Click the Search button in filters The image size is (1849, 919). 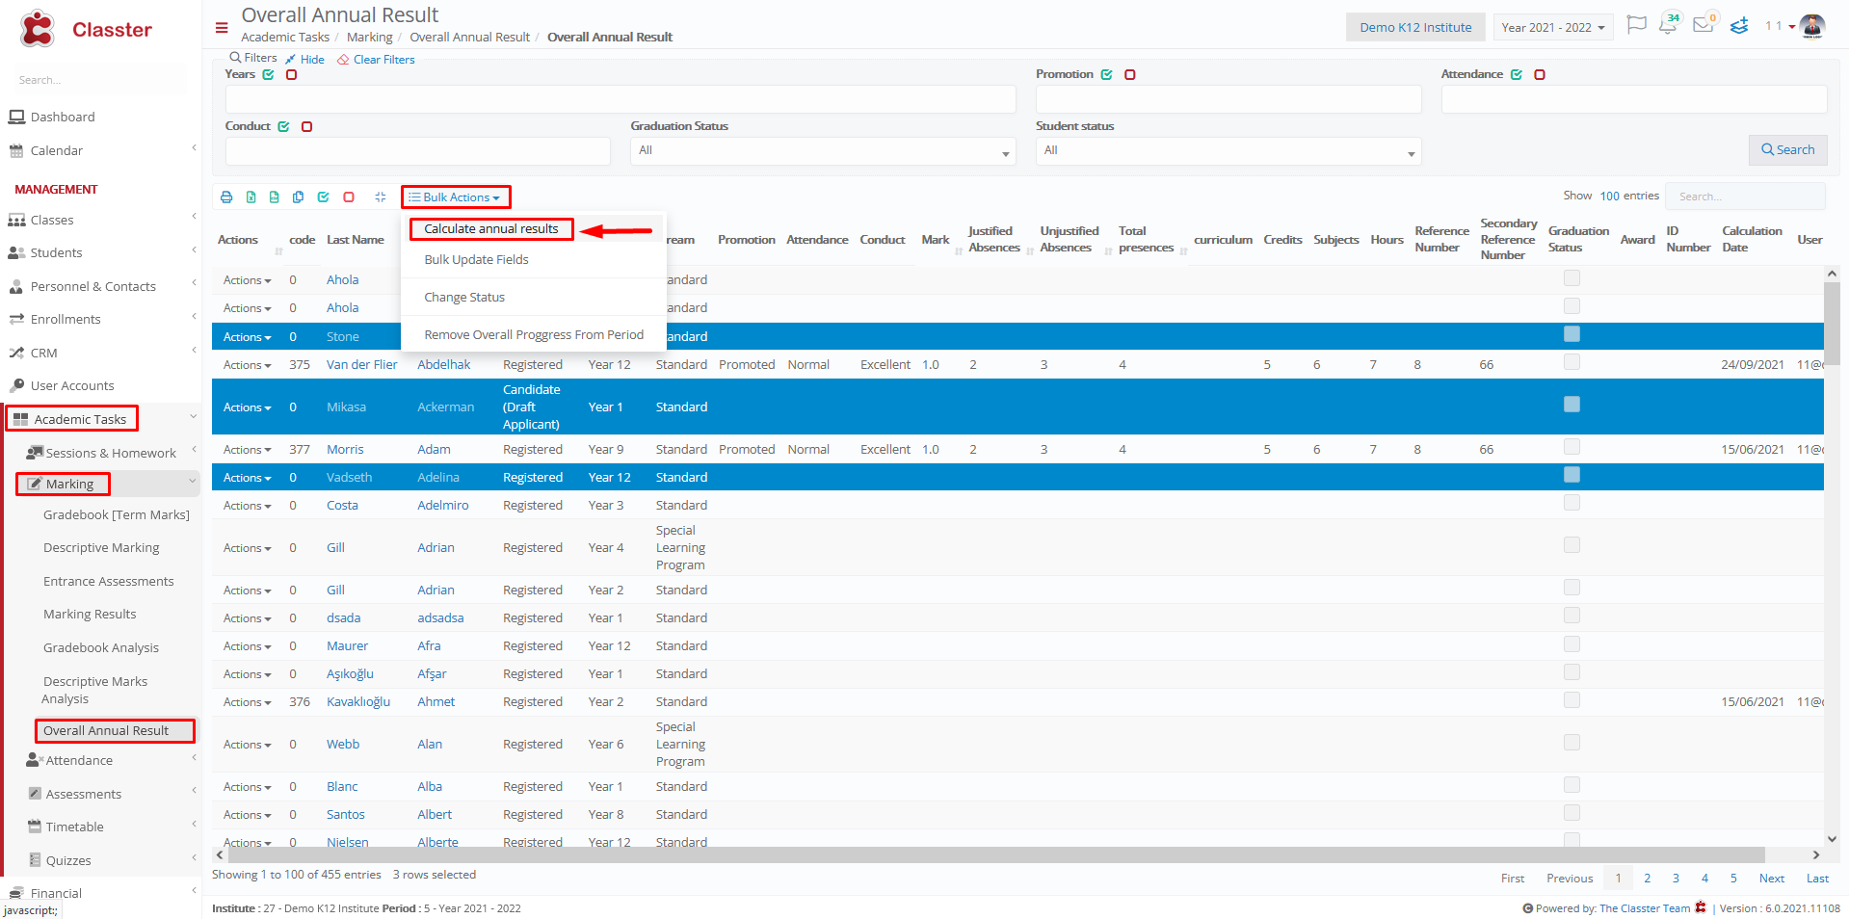(1787, 149)
